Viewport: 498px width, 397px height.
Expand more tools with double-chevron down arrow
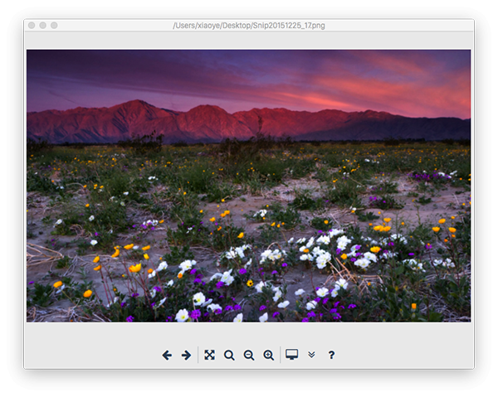(311, 355)
